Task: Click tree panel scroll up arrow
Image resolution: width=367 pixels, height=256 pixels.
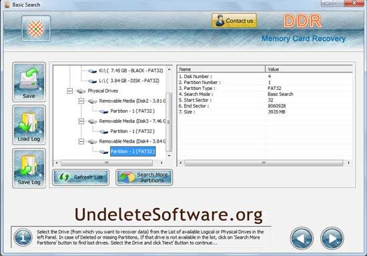Action: click(169, 70)
